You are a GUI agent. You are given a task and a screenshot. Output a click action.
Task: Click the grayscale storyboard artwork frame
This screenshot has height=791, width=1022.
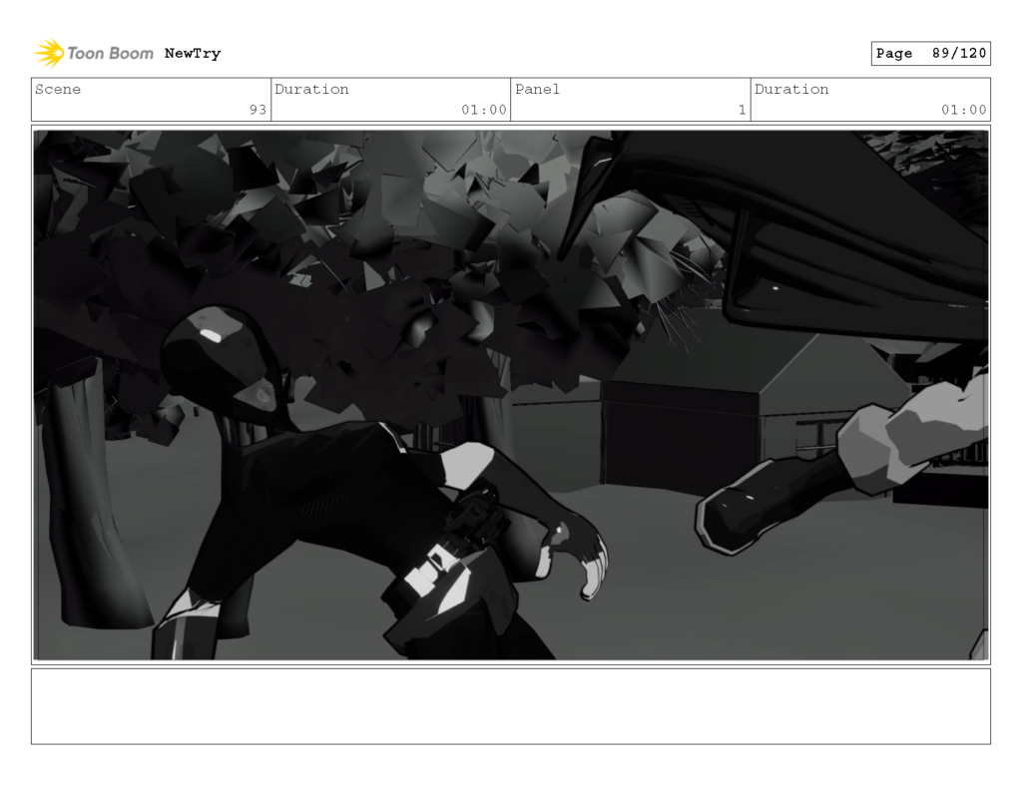click(511, 392)
